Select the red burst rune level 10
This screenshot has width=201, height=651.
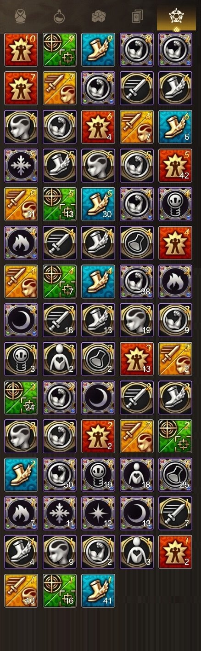click(x=21, y=49)
